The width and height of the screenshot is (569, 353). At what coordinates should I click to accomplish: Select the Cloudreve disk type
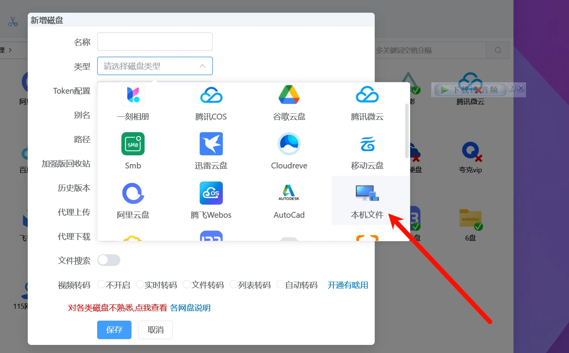pyautogui.click(x=289, y=144)
